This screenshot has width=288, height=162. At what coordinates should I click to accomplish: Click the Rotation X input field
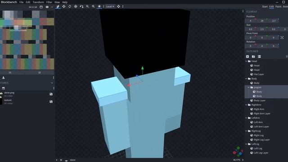250,46
